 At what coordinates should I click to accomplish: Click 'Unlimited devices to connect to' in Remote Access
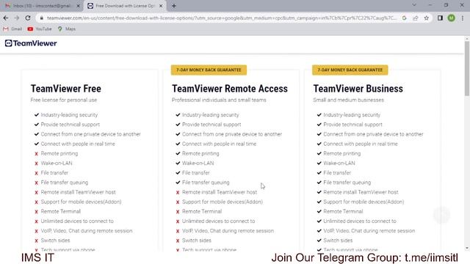point(219,221)
